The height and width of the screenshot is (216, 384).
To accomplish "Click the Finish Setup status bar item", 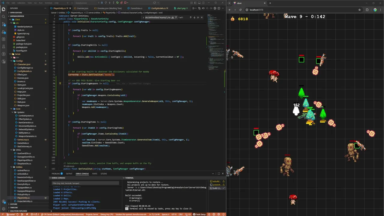I will pyautogui.click(x=199, y=214).
